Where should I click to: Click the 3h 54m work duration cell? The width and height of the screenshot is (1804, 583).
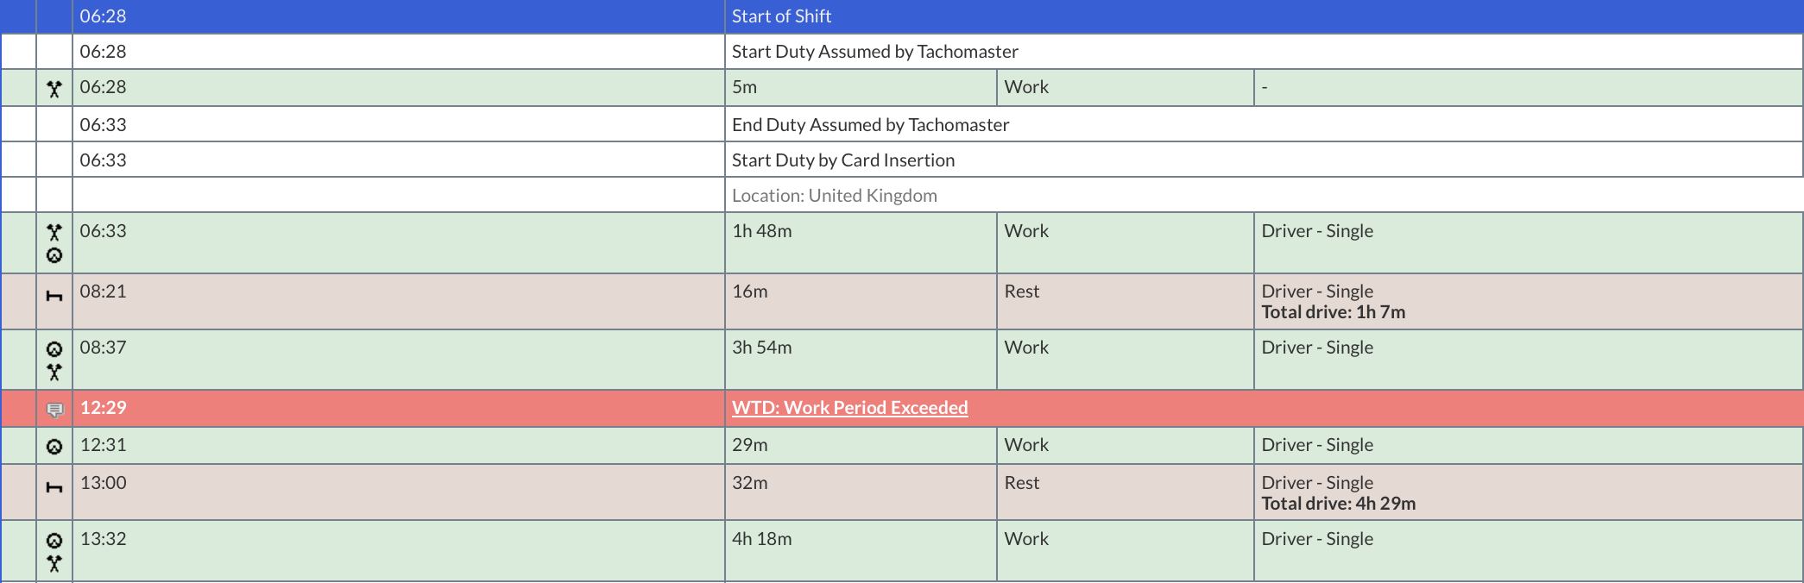(x=861, y=360)
